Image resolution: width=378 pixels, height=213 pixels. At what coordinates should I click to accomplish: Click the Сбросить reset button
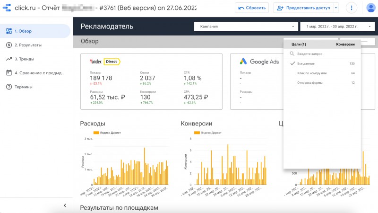tap(252, 8)
